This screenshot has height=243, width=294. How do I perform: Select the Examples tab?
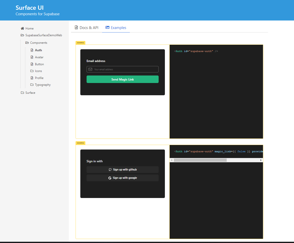click(x=118, y=27)
